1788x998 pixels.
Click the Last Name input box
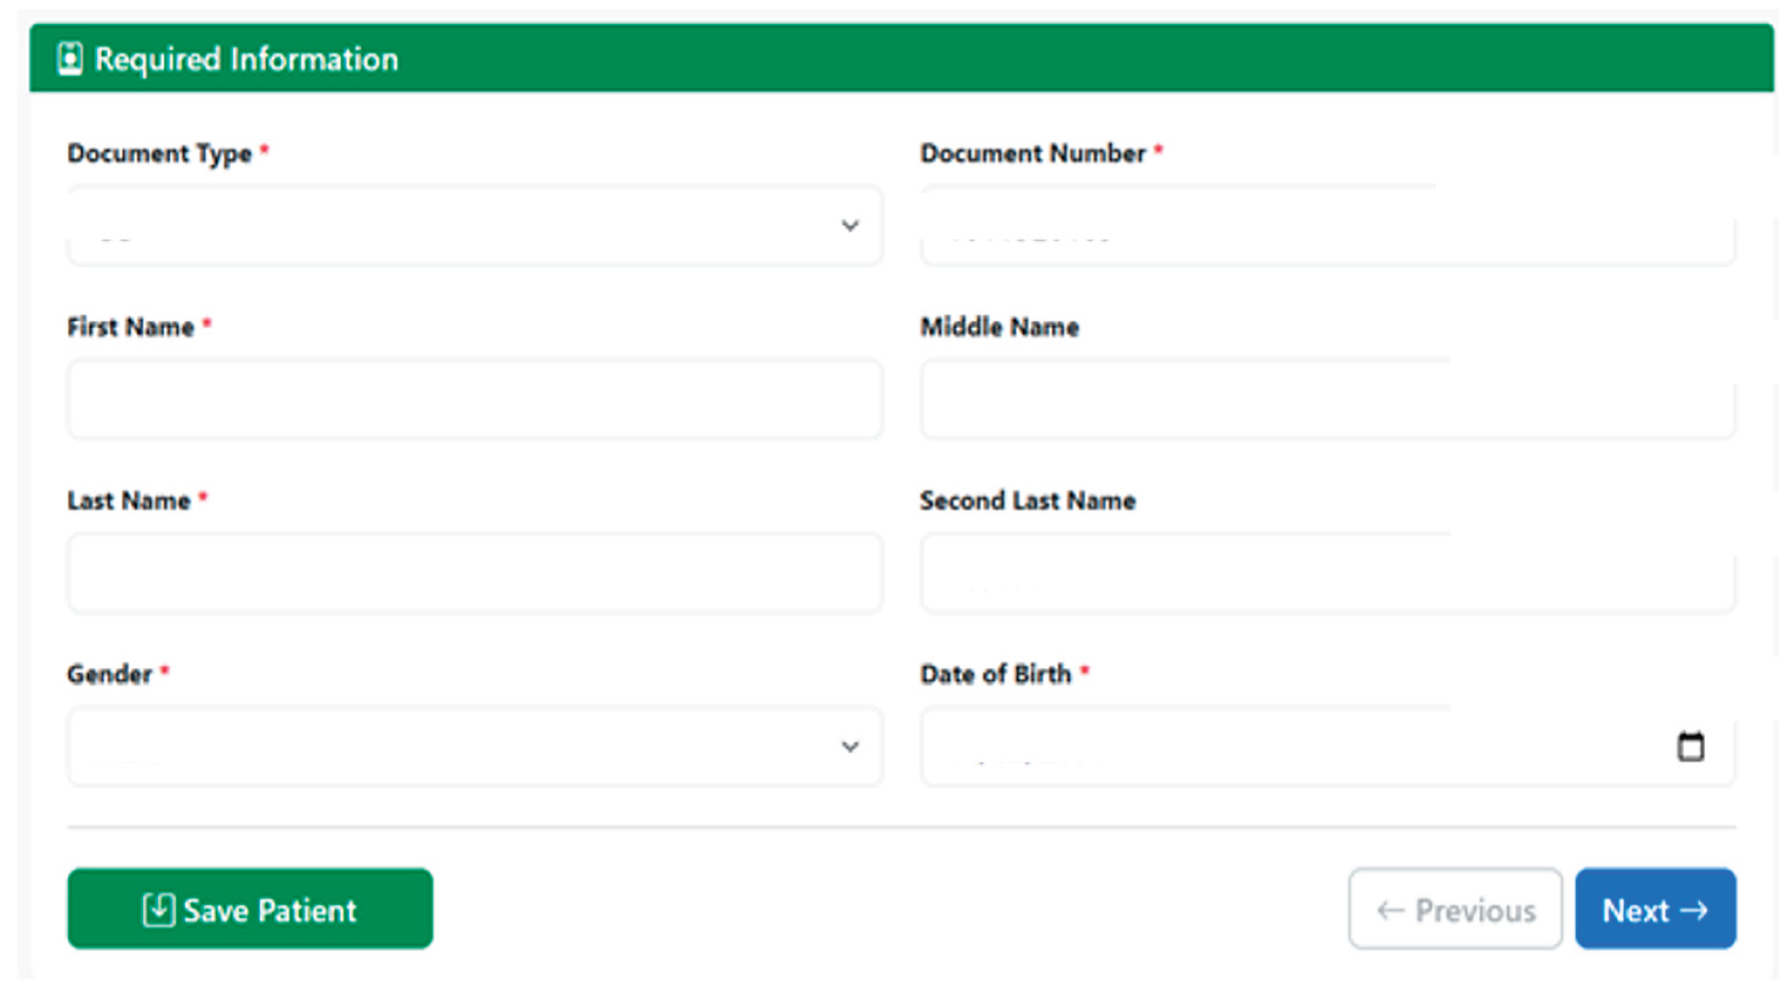[475, 573]
